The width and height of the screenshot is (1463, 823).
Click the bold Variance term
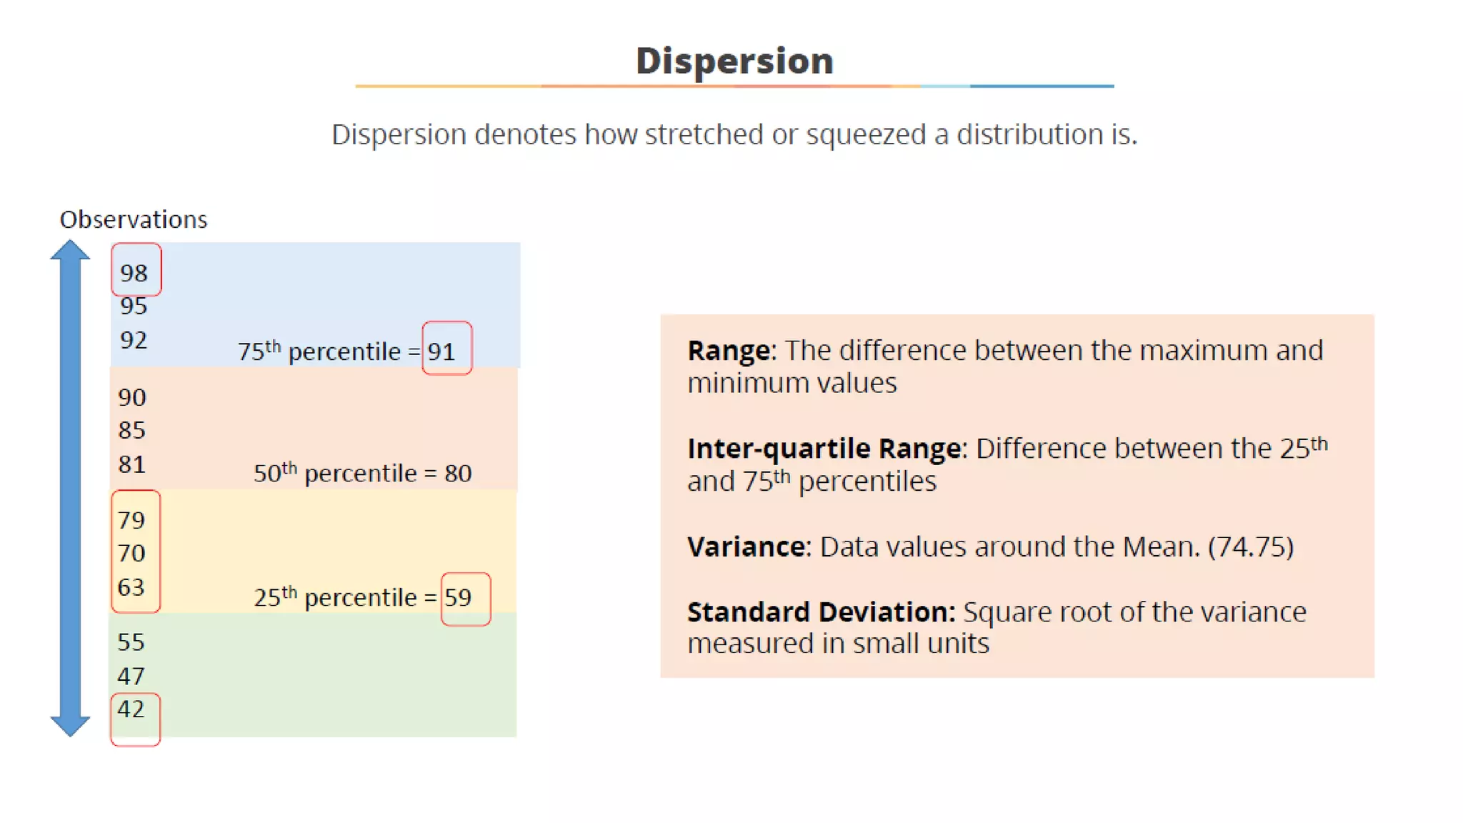(747, 547)
